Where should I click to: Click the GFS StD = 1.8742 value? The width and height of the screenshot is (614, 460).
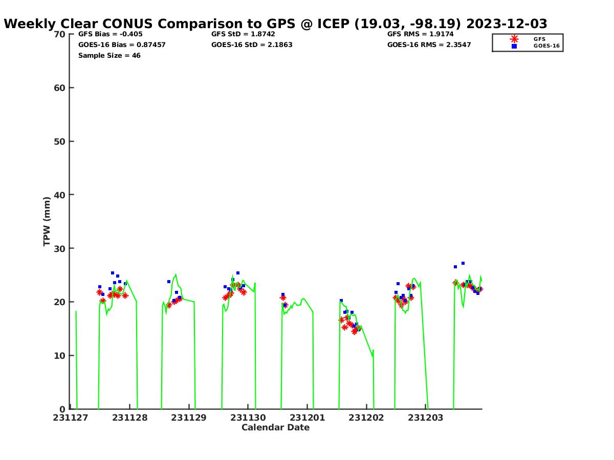(243, 34)
